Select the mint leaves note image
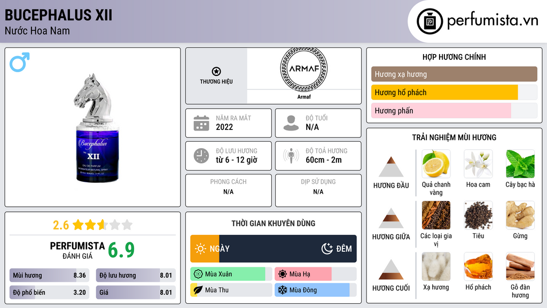 [x=520, y=164]
